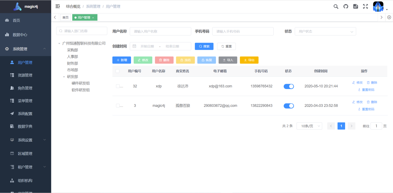The width and height of the screenshot is (393, 193).
Task: Open the GitHub icon in the top bar
Action: click(346, 6)
